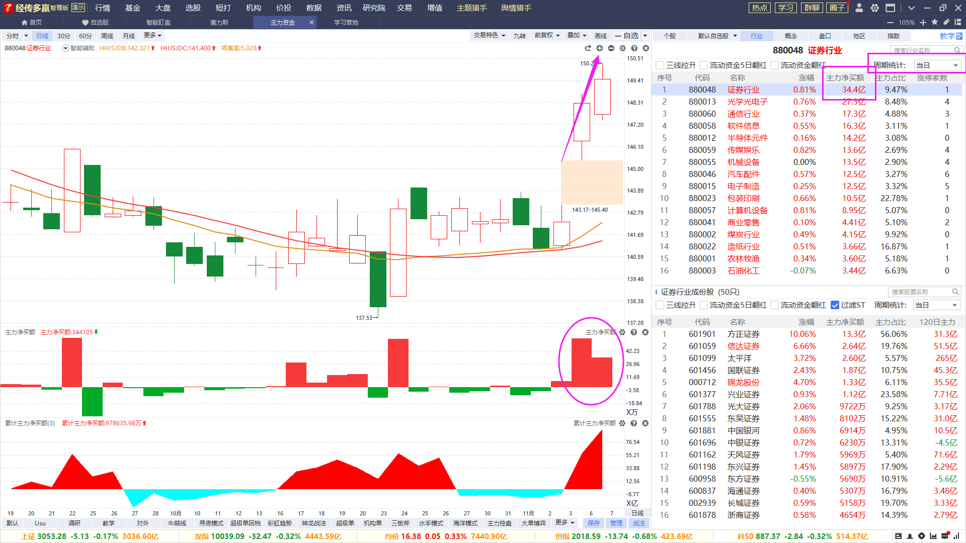Expand the 分时 dropdown arrow
Screen dimensions: 966x543
26,36
